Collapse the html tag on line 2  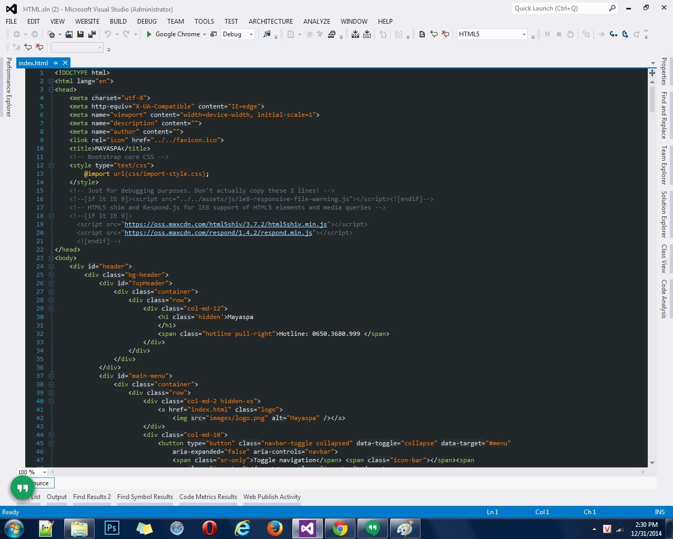pyautogui.click(x=51, y=81)
